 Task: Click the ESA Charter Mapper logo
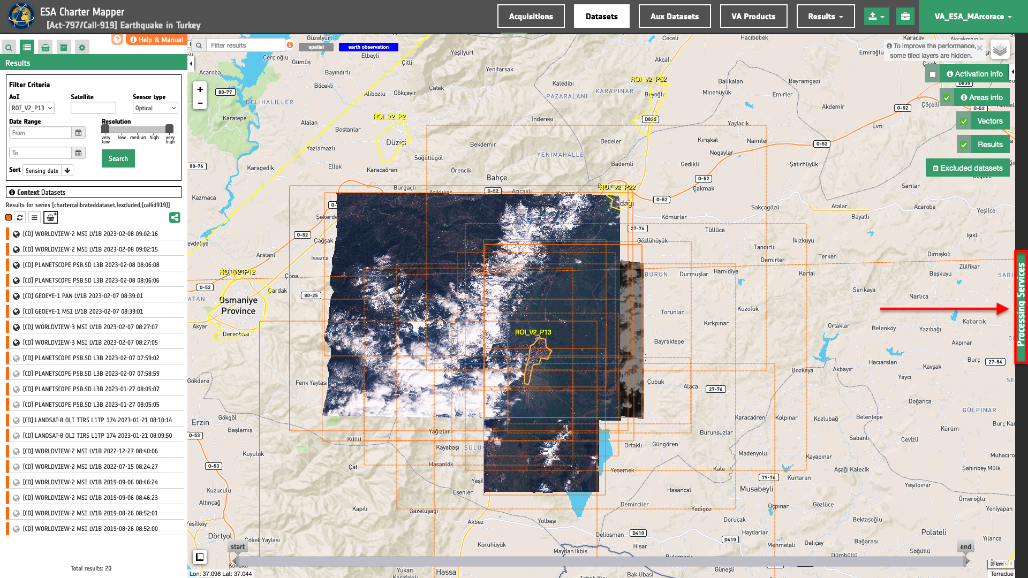click(21, 16)
